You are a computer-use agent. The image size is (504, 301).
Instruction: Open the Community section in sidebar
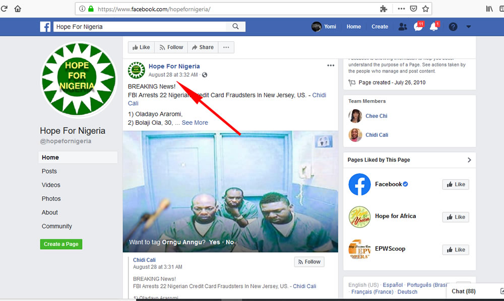57,227
